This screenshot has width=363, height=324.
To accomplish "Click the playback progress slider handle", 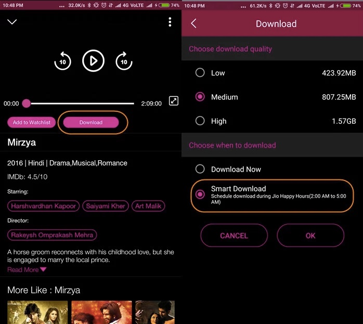I will [x=27, y=103].
